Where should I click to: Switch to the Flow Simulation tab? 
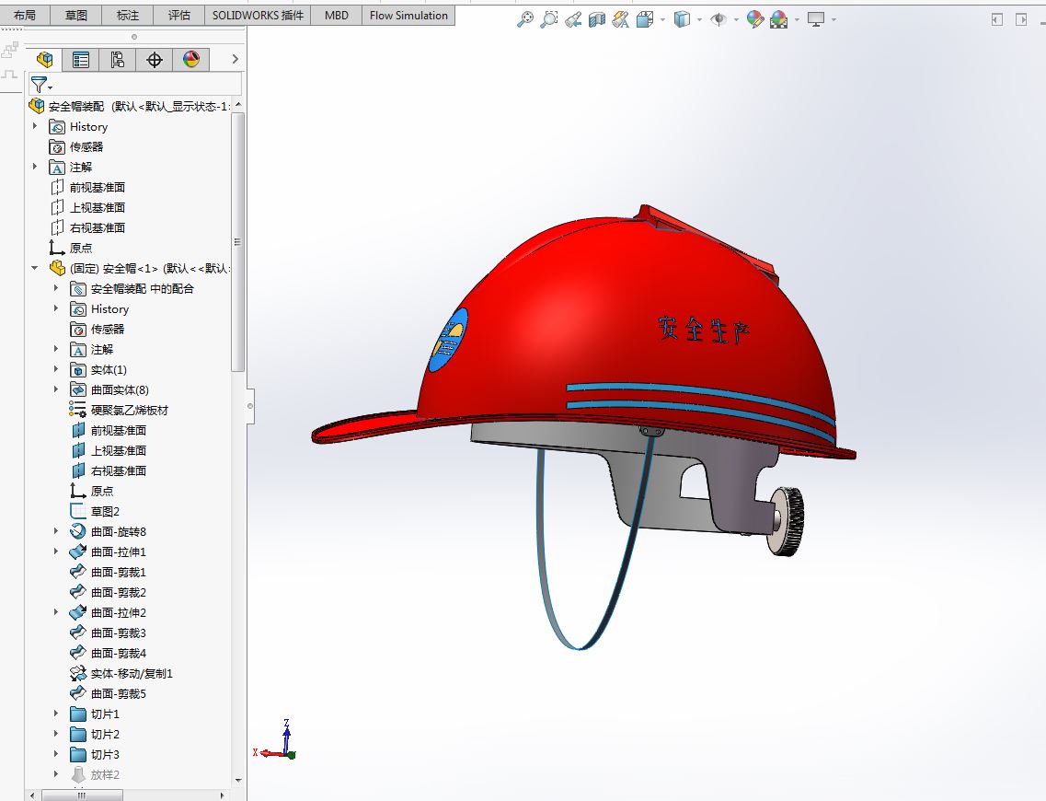tap(408, 16)
